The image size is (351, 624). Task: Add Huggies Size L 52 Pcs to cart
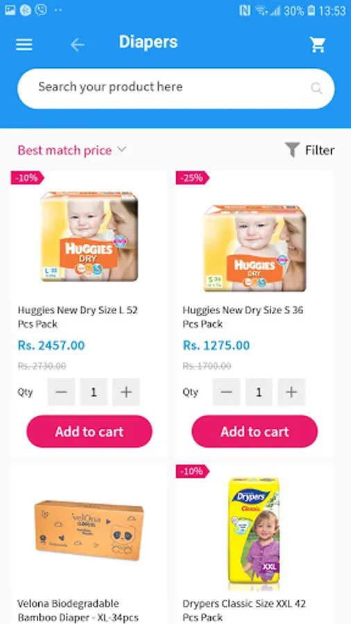pyautogui.click(x=89, y=431)
